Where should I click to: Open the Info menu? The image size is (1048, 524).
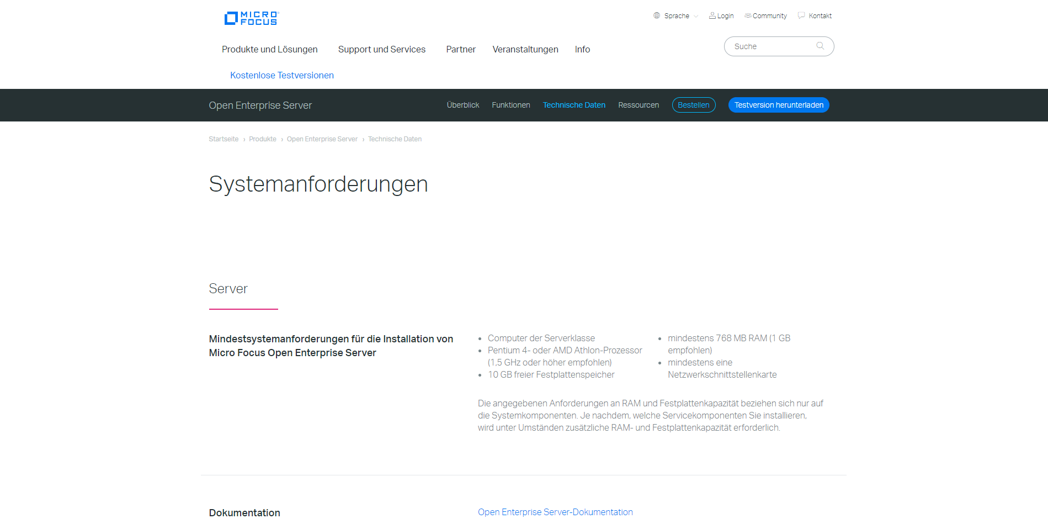[x=582, y=49]
